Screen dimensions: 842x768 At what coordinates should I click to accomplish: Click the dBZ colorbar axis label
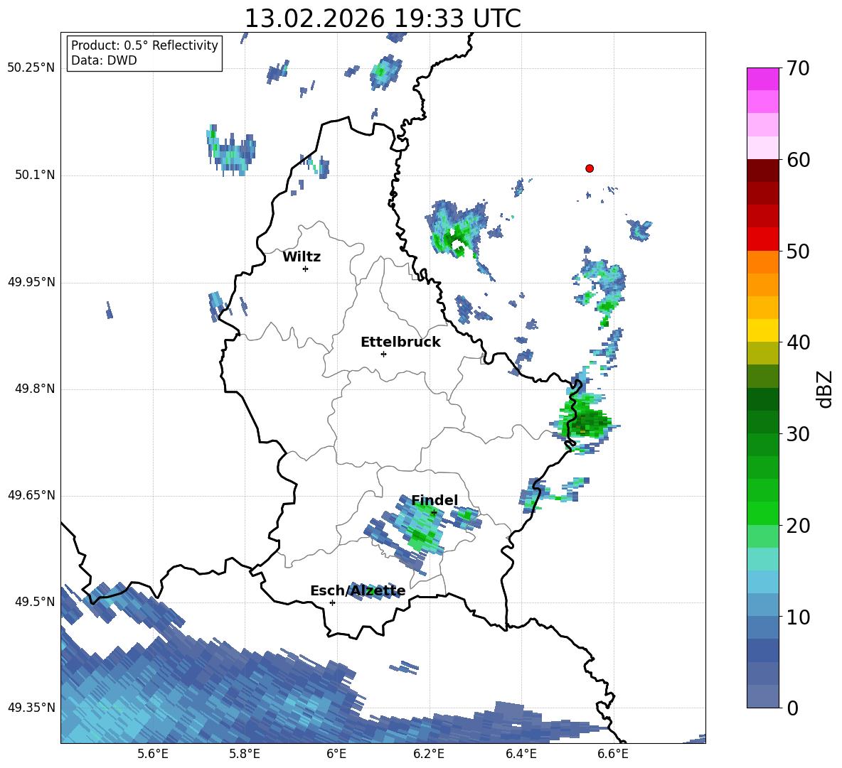[x=826, y=389]
